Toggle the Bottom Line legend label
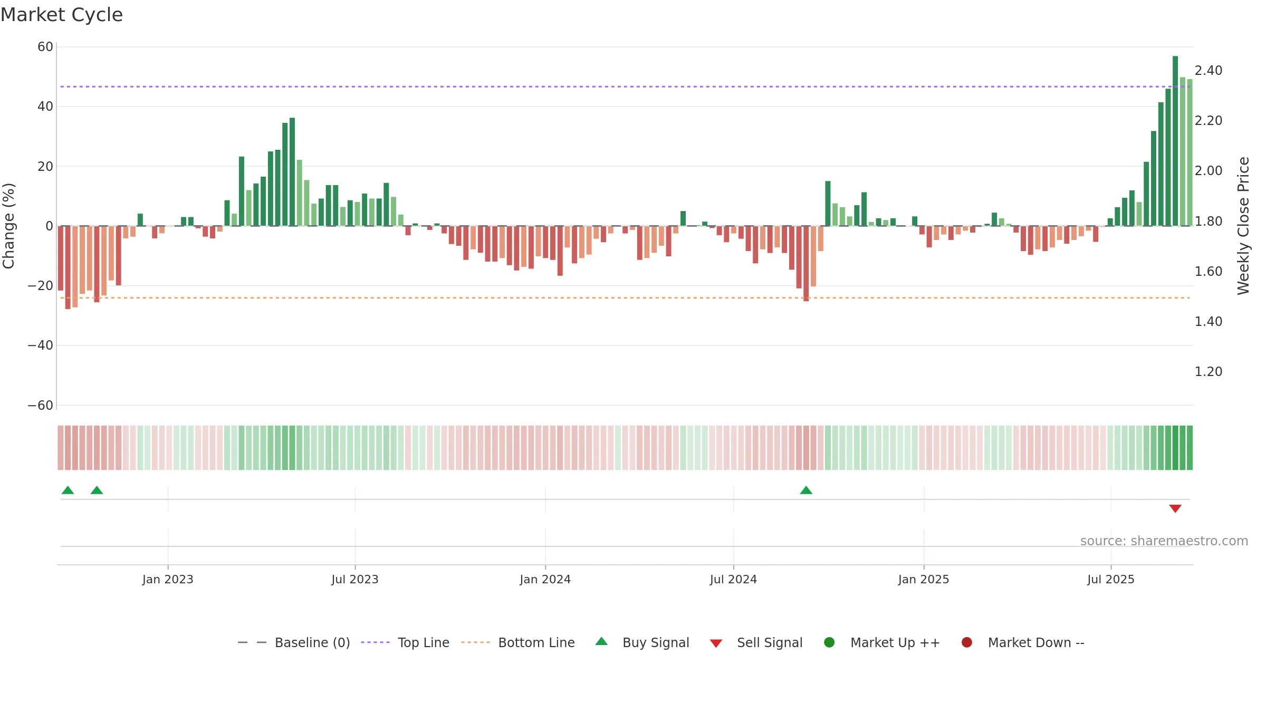 (x=536, y=642)
